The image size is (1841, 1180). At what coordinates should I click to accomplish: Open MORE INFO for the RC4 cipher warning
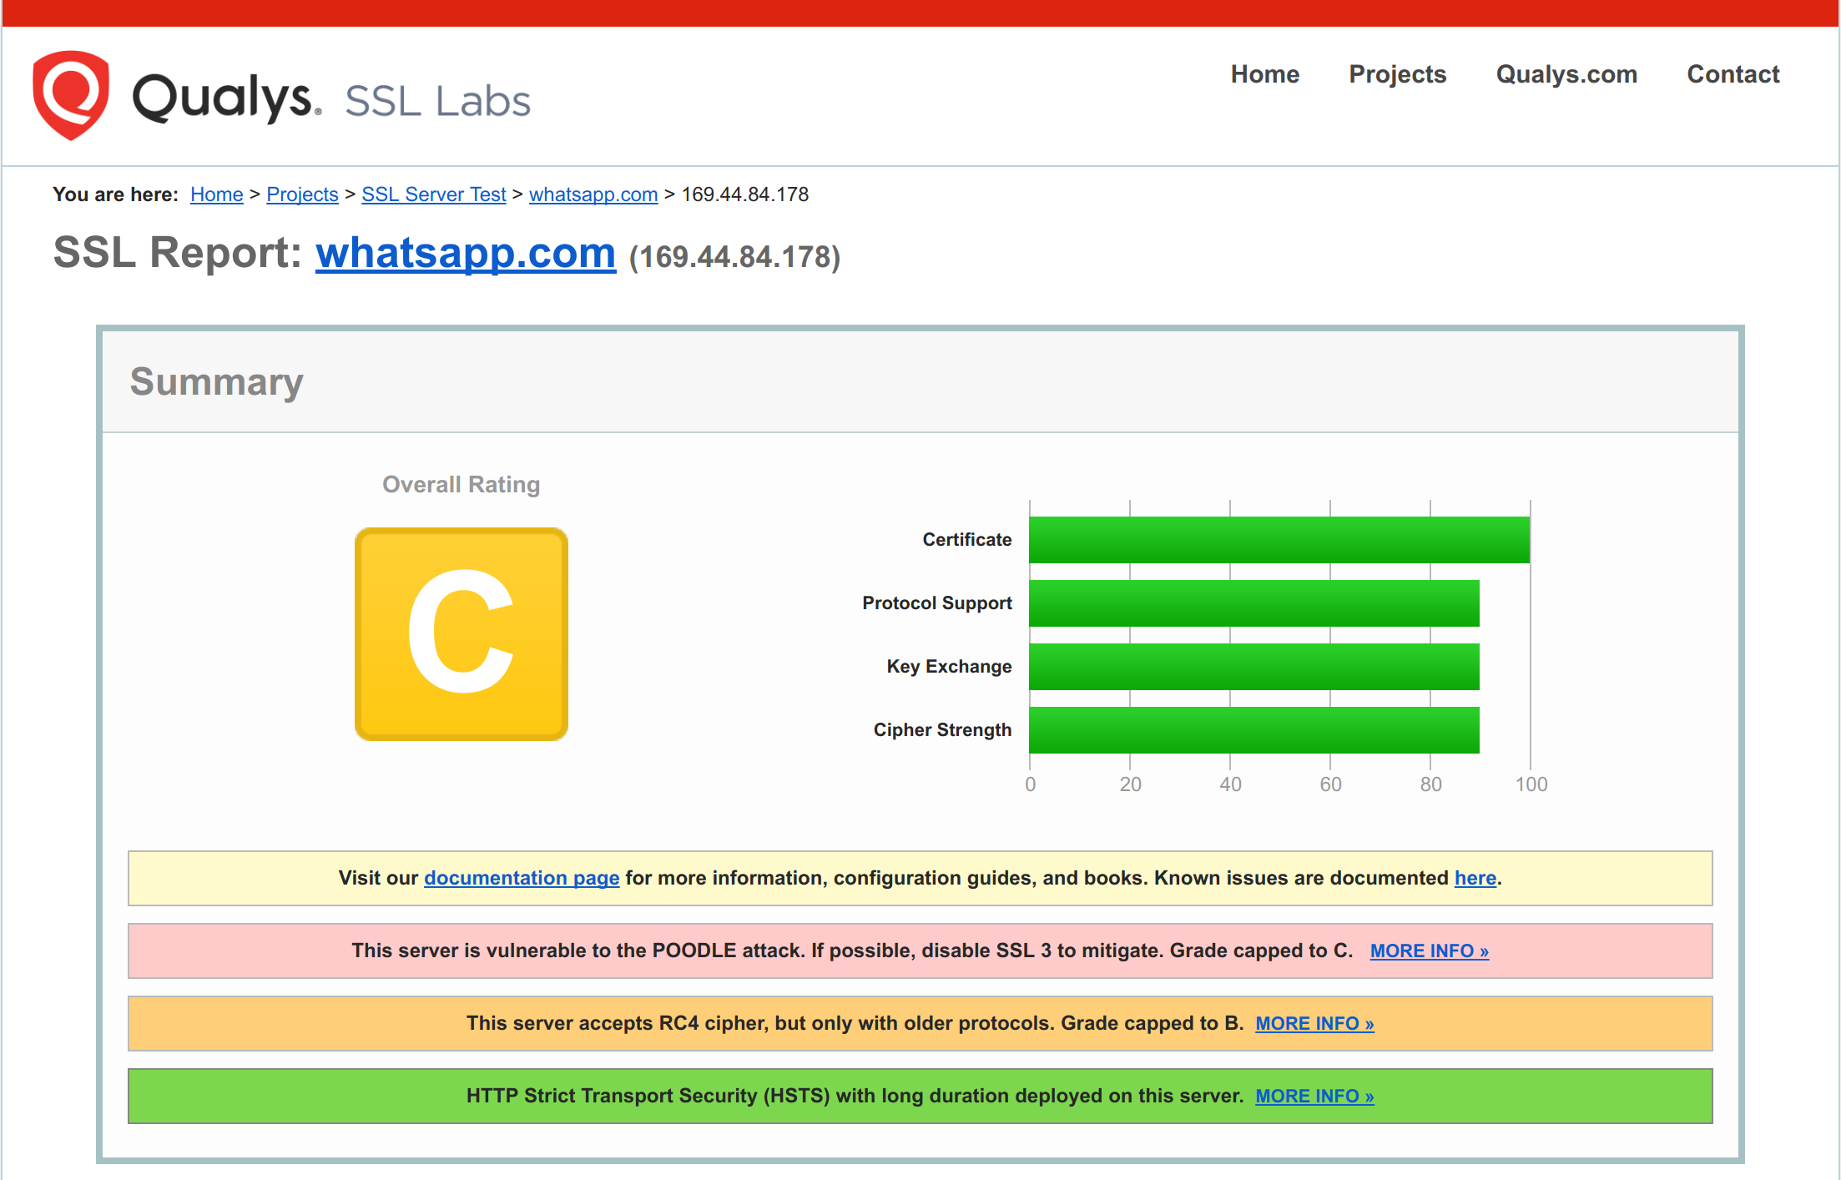(x=1314, y=1023)
